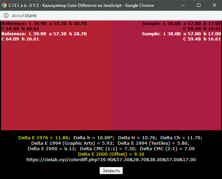Screen dimensions: 222x179
Task: Select the black Reference L 39.90 text line
Action: click(x=44, y=24)
